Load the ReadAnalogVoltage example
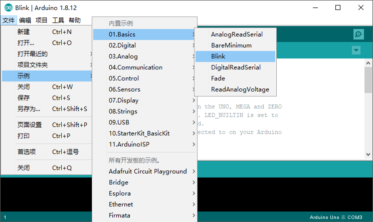Screen dimensions: 373x222 coord(235,89)
